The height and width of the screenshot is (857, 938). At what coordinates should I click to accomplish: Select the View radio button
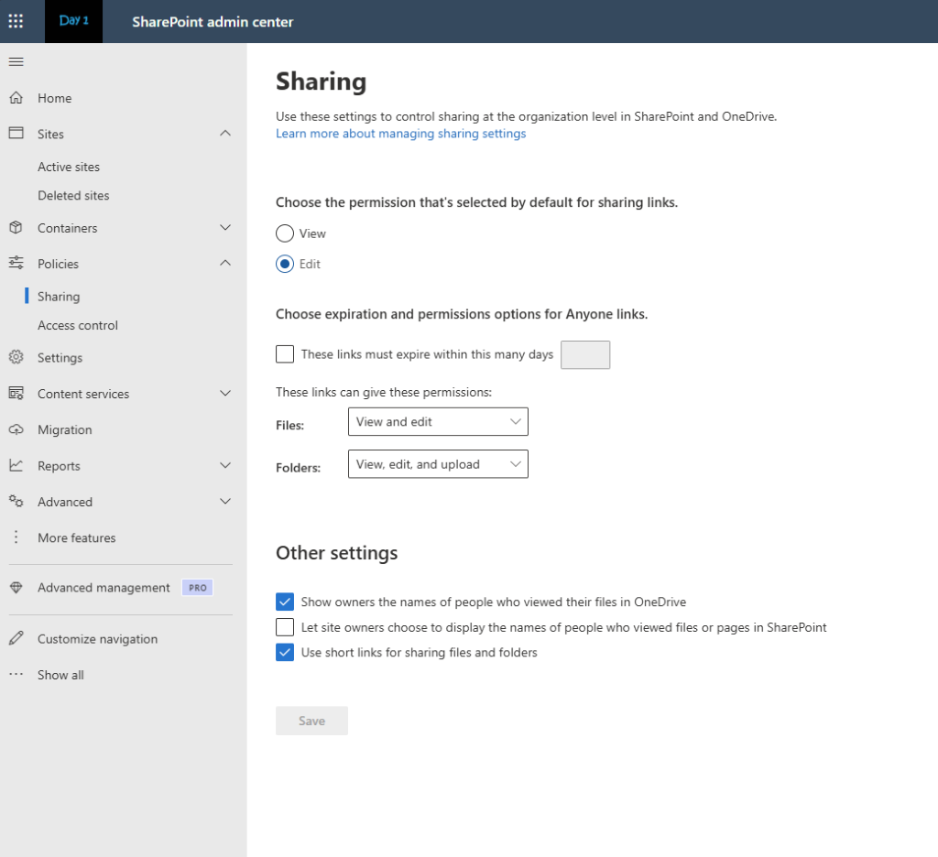(x=285, y=233)
